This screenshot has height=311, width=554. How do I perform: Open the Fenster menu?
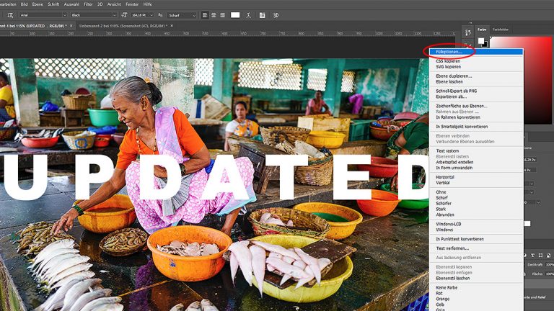(x=132, y=4)
